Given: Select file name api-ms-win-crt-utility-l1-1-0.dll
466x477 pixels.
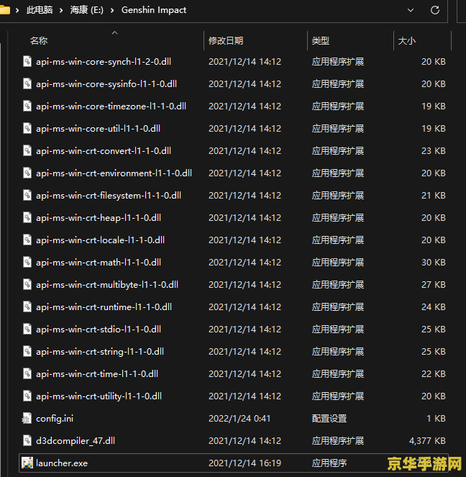Looking at the screenshot, I should tap(99, 396).
